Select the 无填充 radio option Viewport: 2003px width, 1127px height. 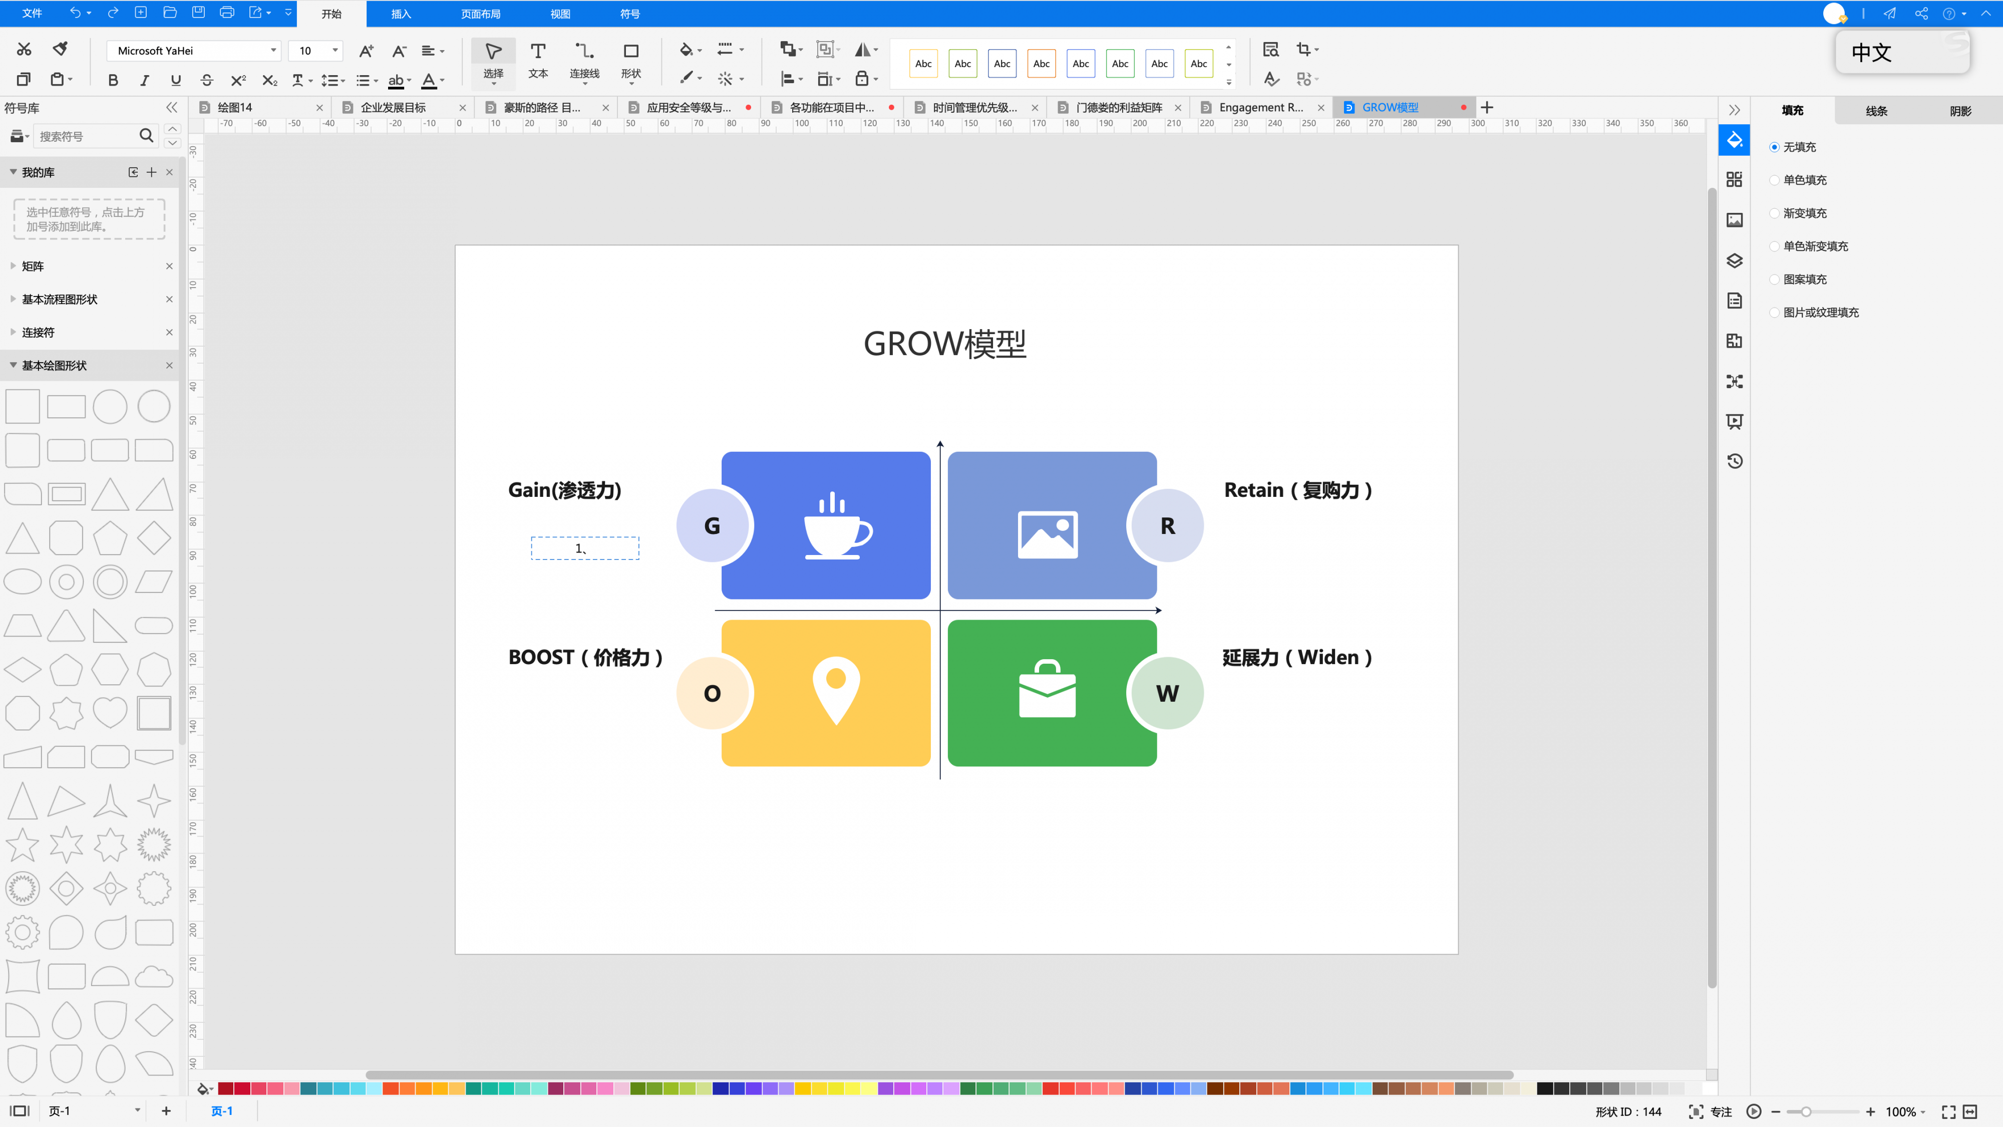point(1774,147)
